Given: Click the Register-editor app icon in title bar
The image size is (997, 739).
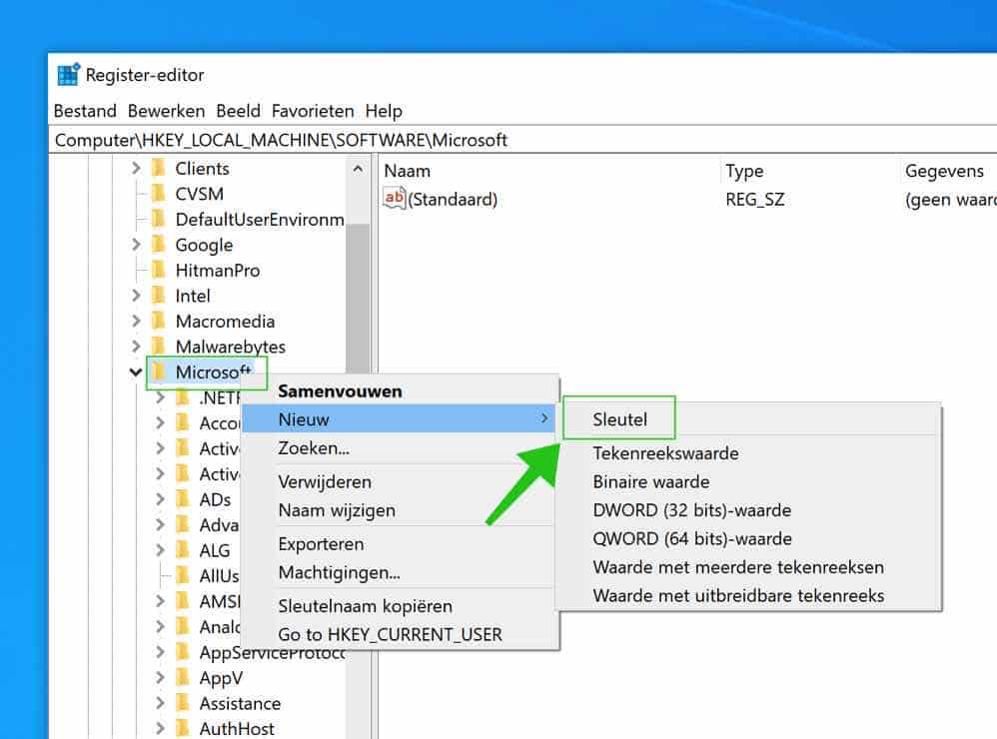Looking at the screenshot, I should pyautogui.click(x=69, y=74).
